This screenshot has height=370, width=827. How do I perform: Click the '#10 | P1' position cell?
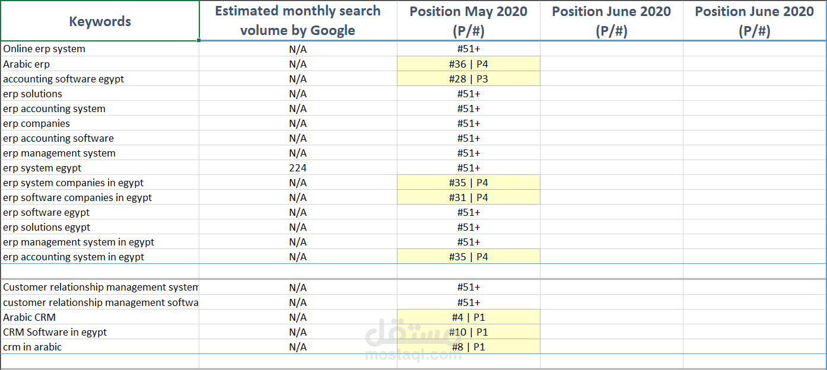pos(469,332)
